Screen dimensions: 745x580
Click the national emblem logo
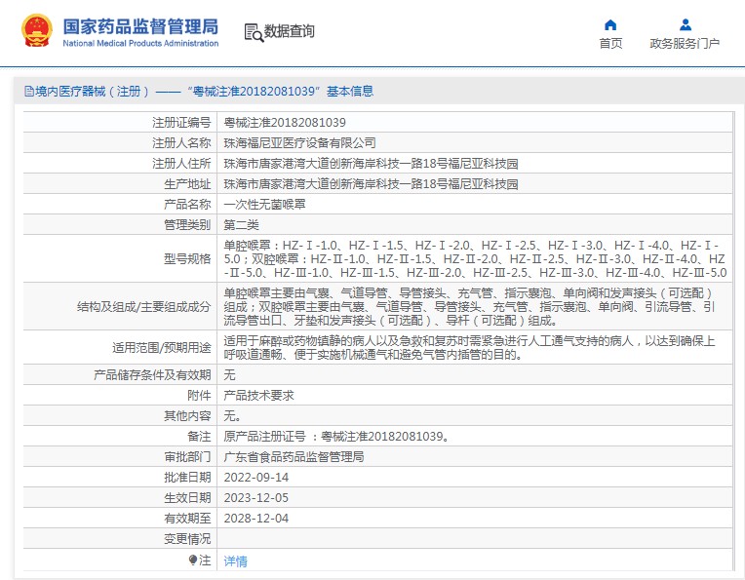(x=38, y=31)
